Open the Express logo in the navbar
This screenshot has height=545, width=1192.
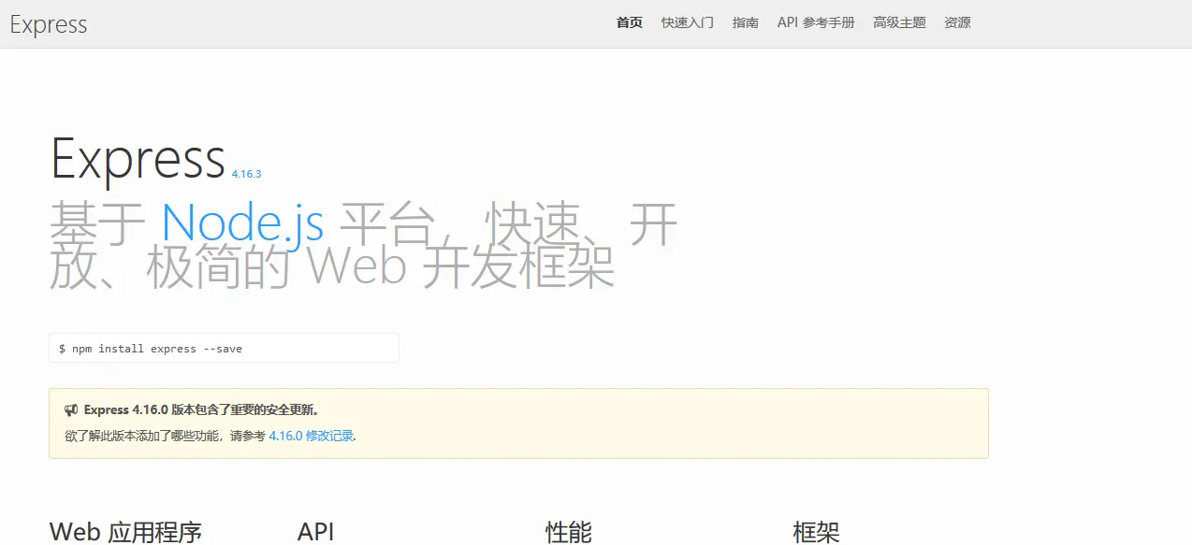(49, 24)
